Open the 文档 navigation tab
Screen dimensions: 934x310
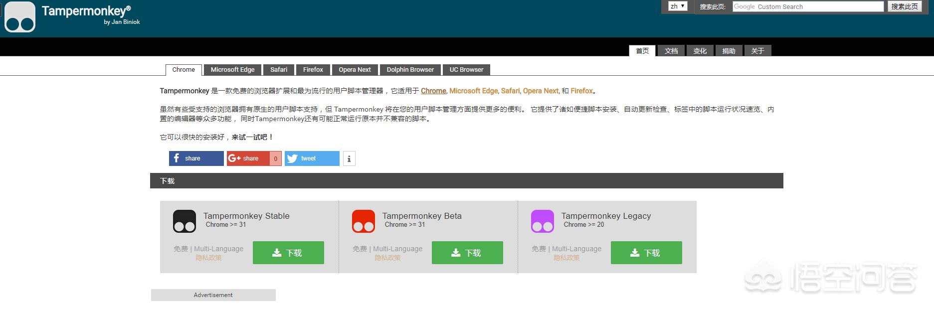pyautogui.click(x=671, y=51)
